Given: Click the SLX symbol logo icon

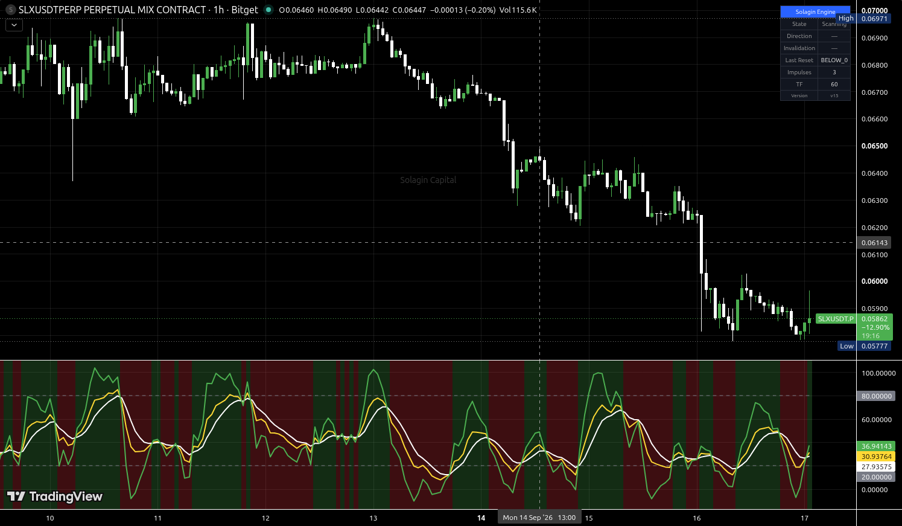Looking at the screenshot, I should pyautogui.click(x=10, y=10).
